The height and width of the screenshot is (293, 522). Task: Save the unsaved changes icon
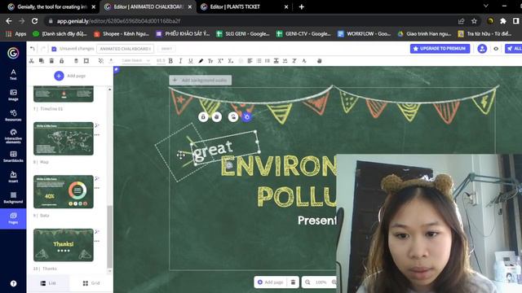pos(54,49)
